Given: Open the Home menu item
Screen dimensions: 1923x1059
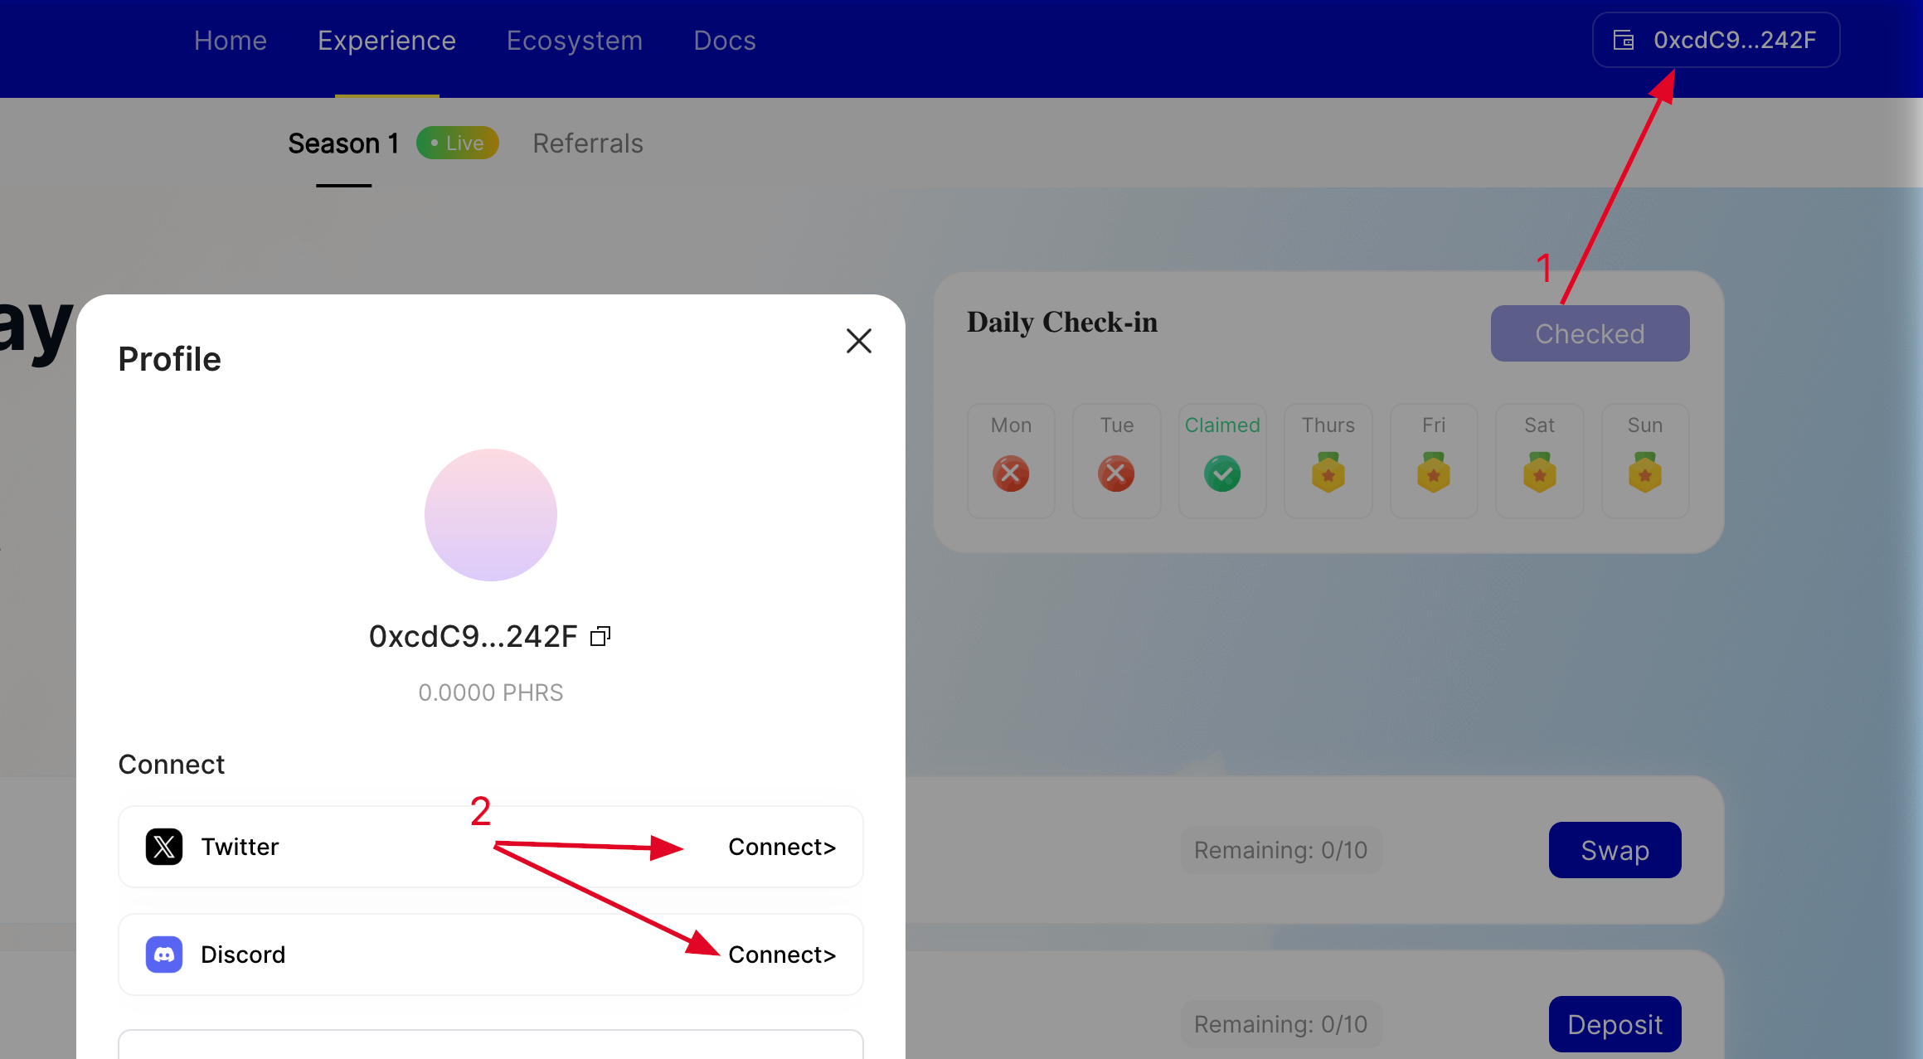Looking at the screenshot, I should click(x=231, y=41).
